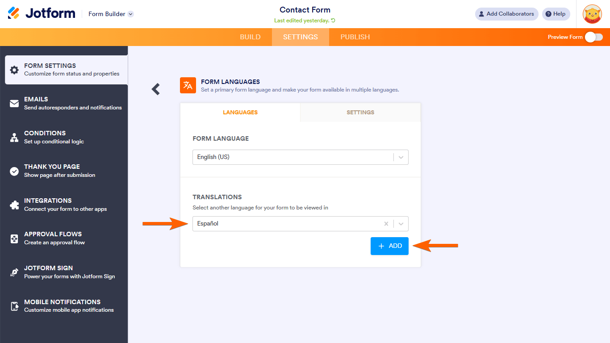Open the Settings tab in Form Languages panel
This screenshot has height=343, width=610.
(360, 113)
